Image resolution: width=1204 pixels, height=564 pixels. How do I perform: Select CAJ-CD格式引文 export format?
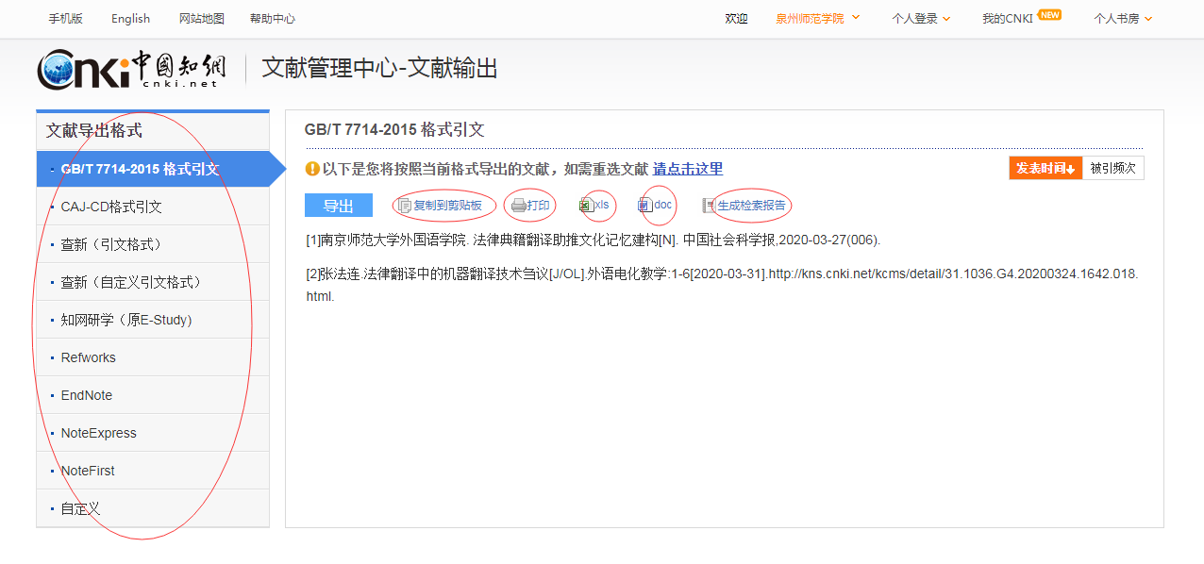pyautogui.click(x=111, y=207)
